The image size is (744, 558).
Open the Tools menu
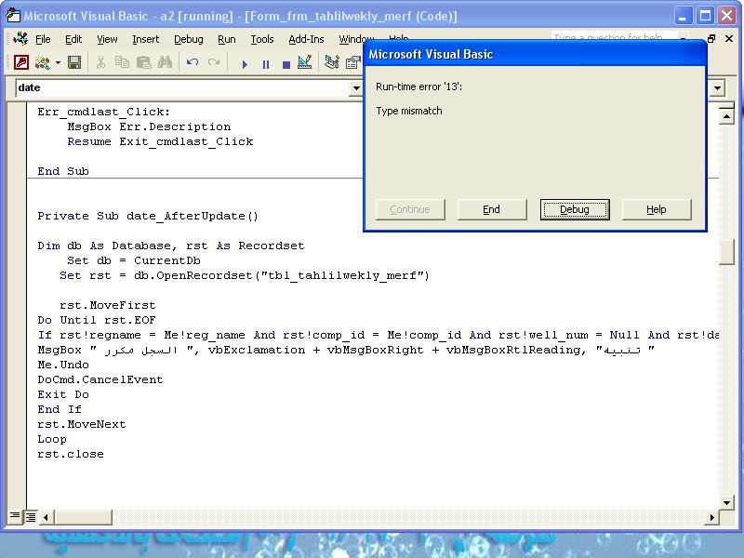point(262,39)
